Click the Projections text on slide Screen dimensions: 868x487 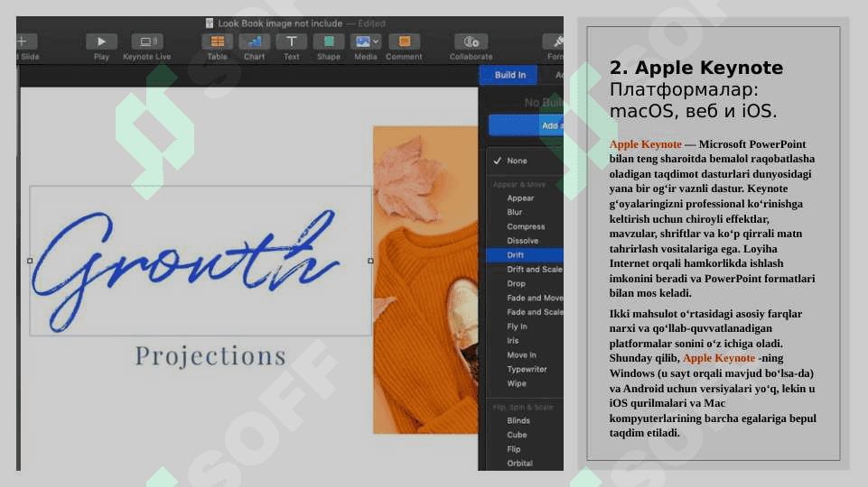coord(211,356)
